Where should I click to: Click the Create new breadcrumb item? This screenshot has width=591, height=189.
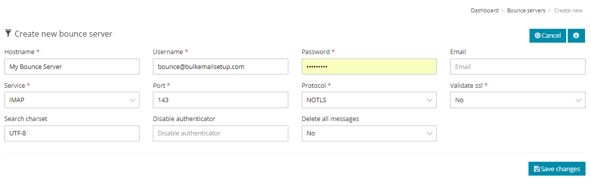pos(568,10)
